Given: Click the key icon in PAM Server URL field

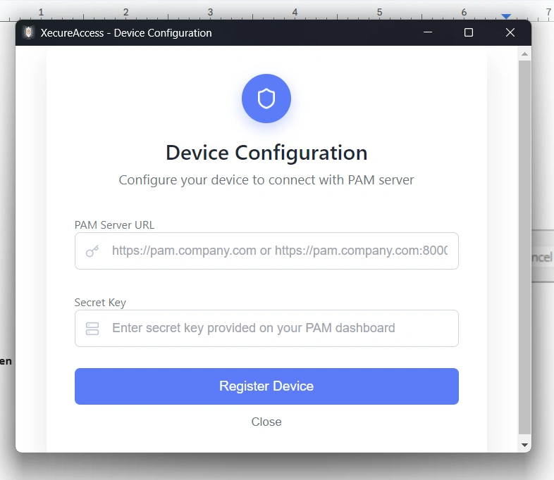Looking at the screenshot, I should pyautogui.click(x=92, y=251).
